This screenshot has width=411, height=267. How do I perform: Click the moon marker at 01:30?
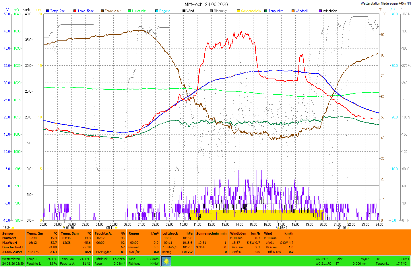[x=64, y=227]
